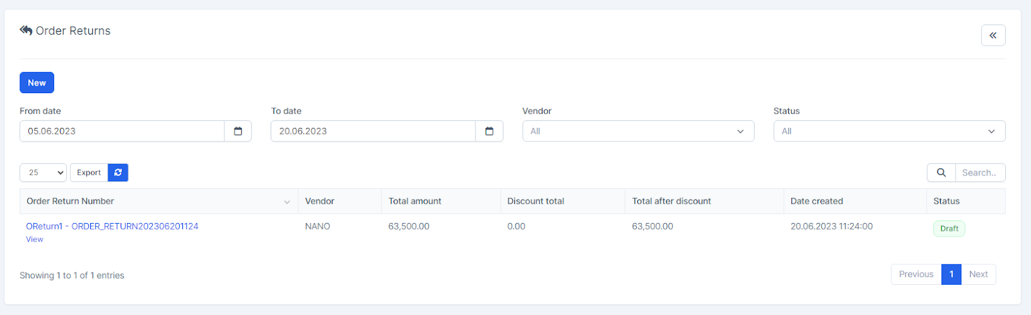Click the refresh table icon button

118,172
